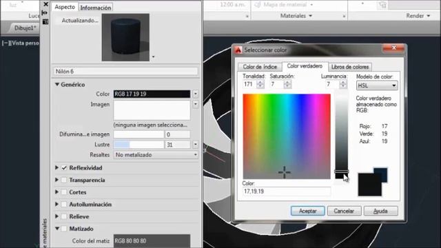Click the Ayuda button
Viewport: 441px width, 248px height.
(380, 211)
